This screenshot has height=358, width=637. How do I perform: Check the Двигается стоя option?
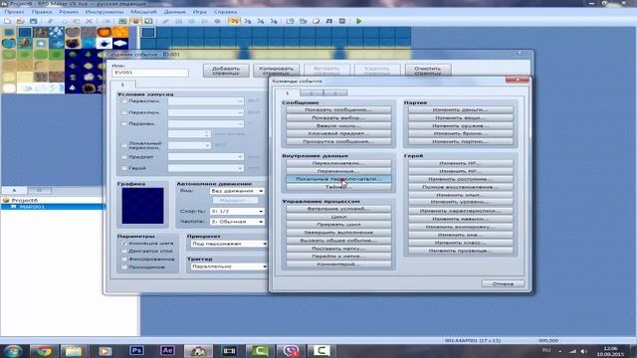[124, 252]
